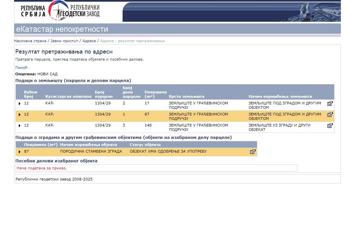Open Јавни приступ breadcrumb link
The width and height of the screenshot is (356, 232).
(x=64, y=41)
